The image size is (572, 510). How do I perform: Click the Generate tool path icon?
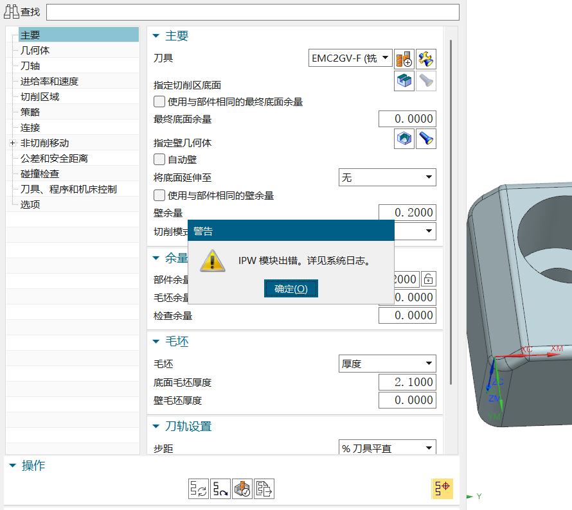(x=199, y=489)
